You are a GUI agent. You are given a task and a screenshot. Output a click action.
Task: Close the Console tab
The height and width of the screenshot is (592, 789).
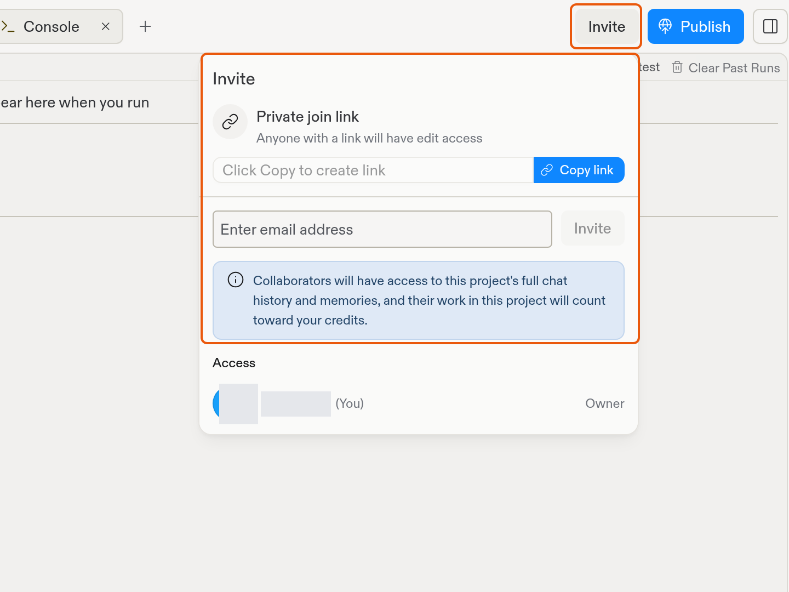click(x=106, y=26)
